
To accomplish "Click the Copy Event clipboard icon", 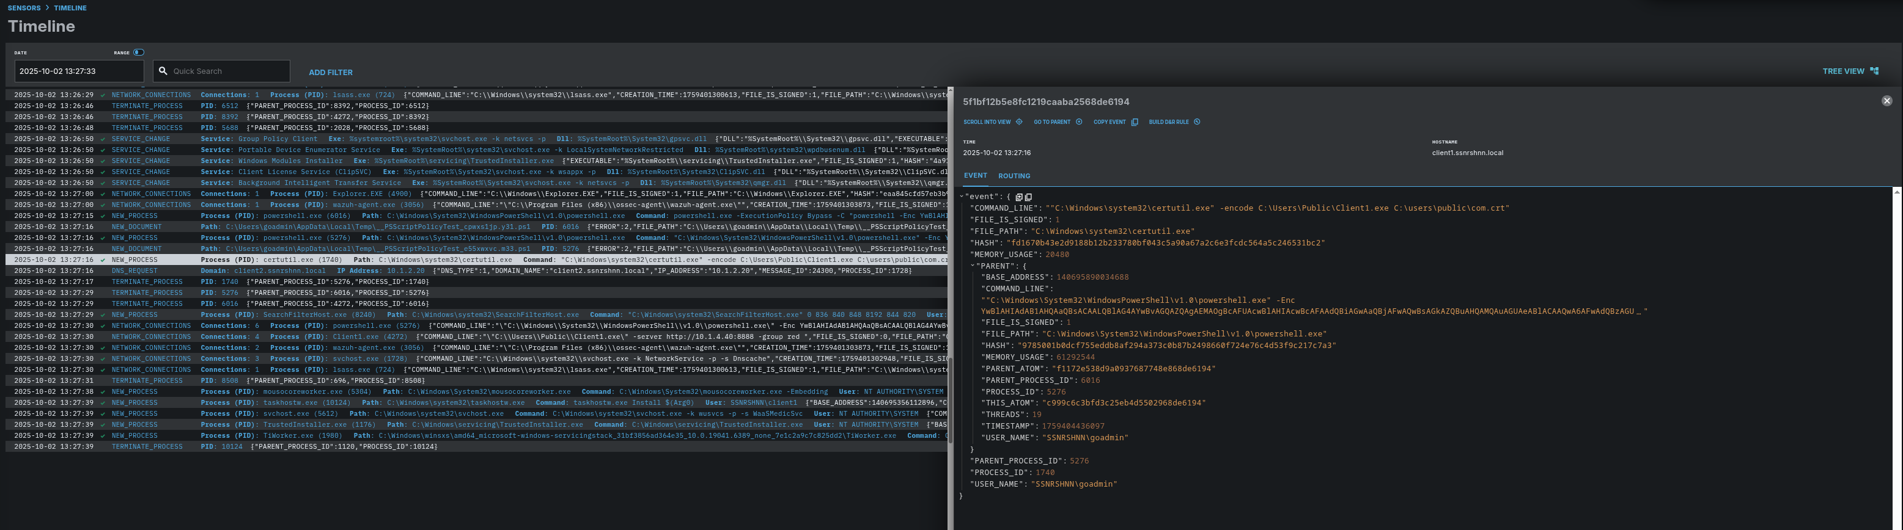I will 1134,122.
